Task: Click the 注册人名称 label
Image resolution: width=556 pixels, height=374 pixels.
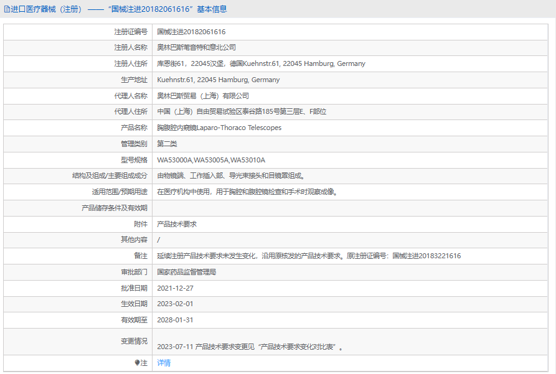Action: tap(131, 47)
